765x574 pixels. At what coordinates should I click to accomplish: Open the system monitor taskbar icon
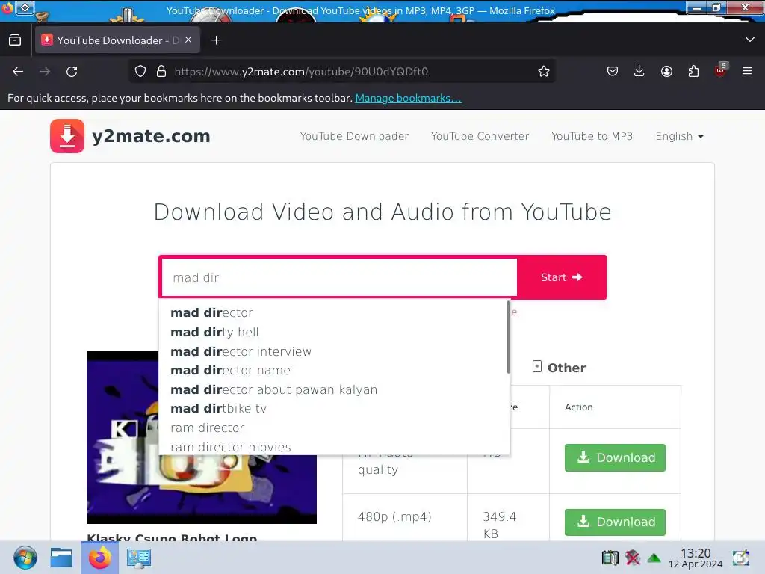(x=138, y=559)
